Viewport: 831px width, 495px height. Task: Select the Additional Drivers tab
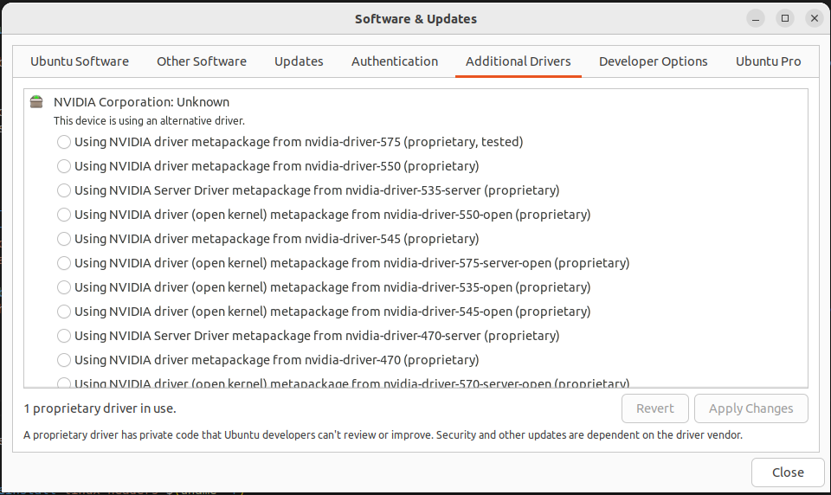pos(519,61)
